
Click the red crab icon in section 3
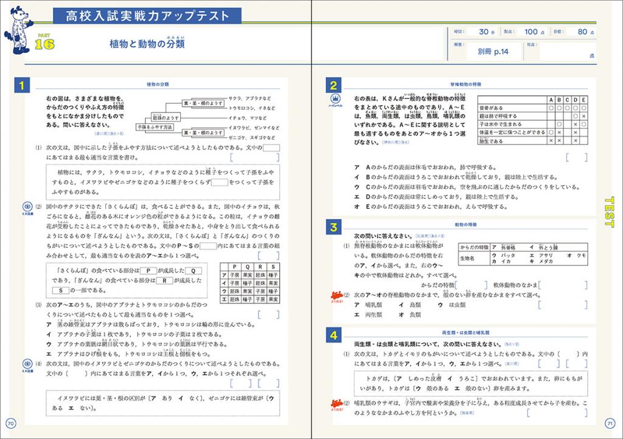[334, 296]
